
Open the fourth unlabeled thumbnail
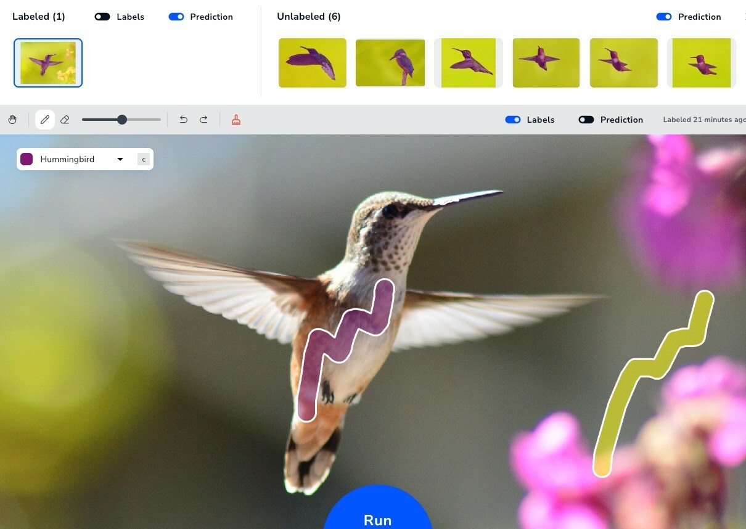coord(546,63)
